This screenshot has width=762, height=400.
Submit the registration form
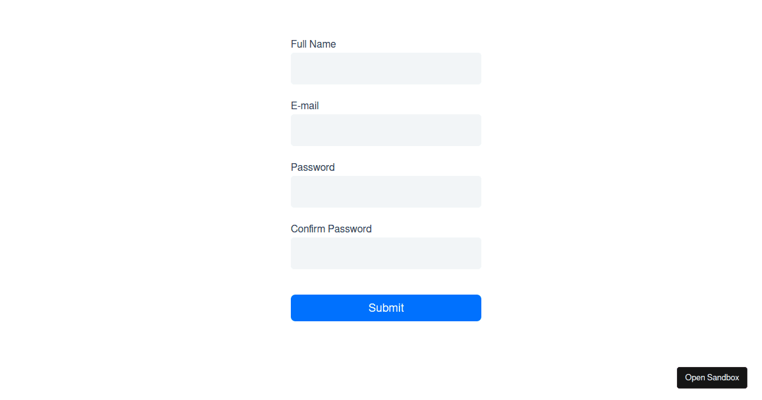[385, 308]
